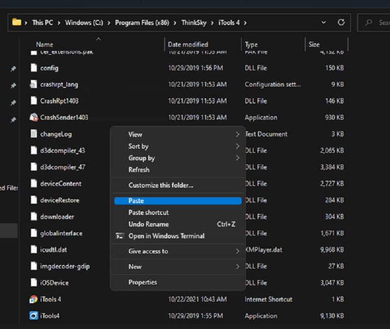Click the Windows Terminal icon in context menu

(119, 236)
